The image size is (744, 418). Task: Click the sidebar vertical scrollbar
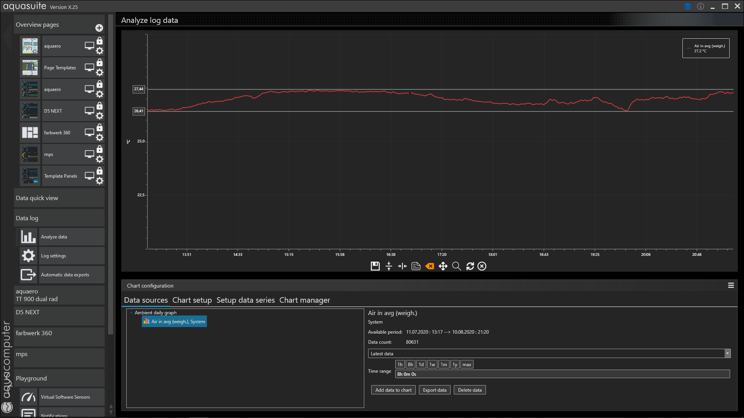(111, 174)
